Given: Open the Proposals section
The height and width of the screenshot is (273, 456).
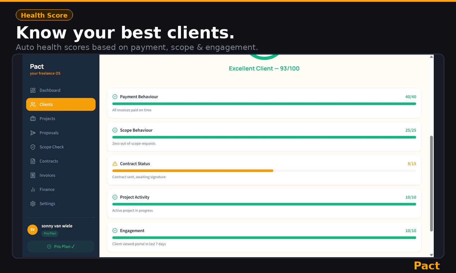Looking at the screenshot, I should click(x=61, y=133).
